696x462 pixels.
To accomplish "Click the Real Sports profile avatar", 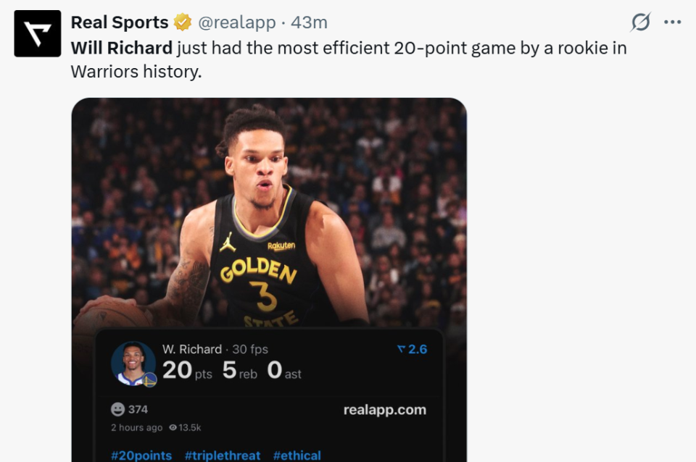I will [38, 33].
